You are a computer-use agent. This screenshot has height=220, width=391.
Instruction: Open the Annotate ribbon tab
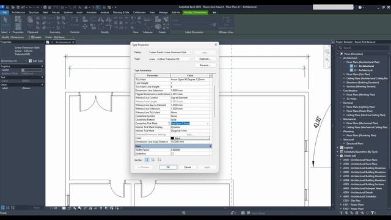(92, 12)
